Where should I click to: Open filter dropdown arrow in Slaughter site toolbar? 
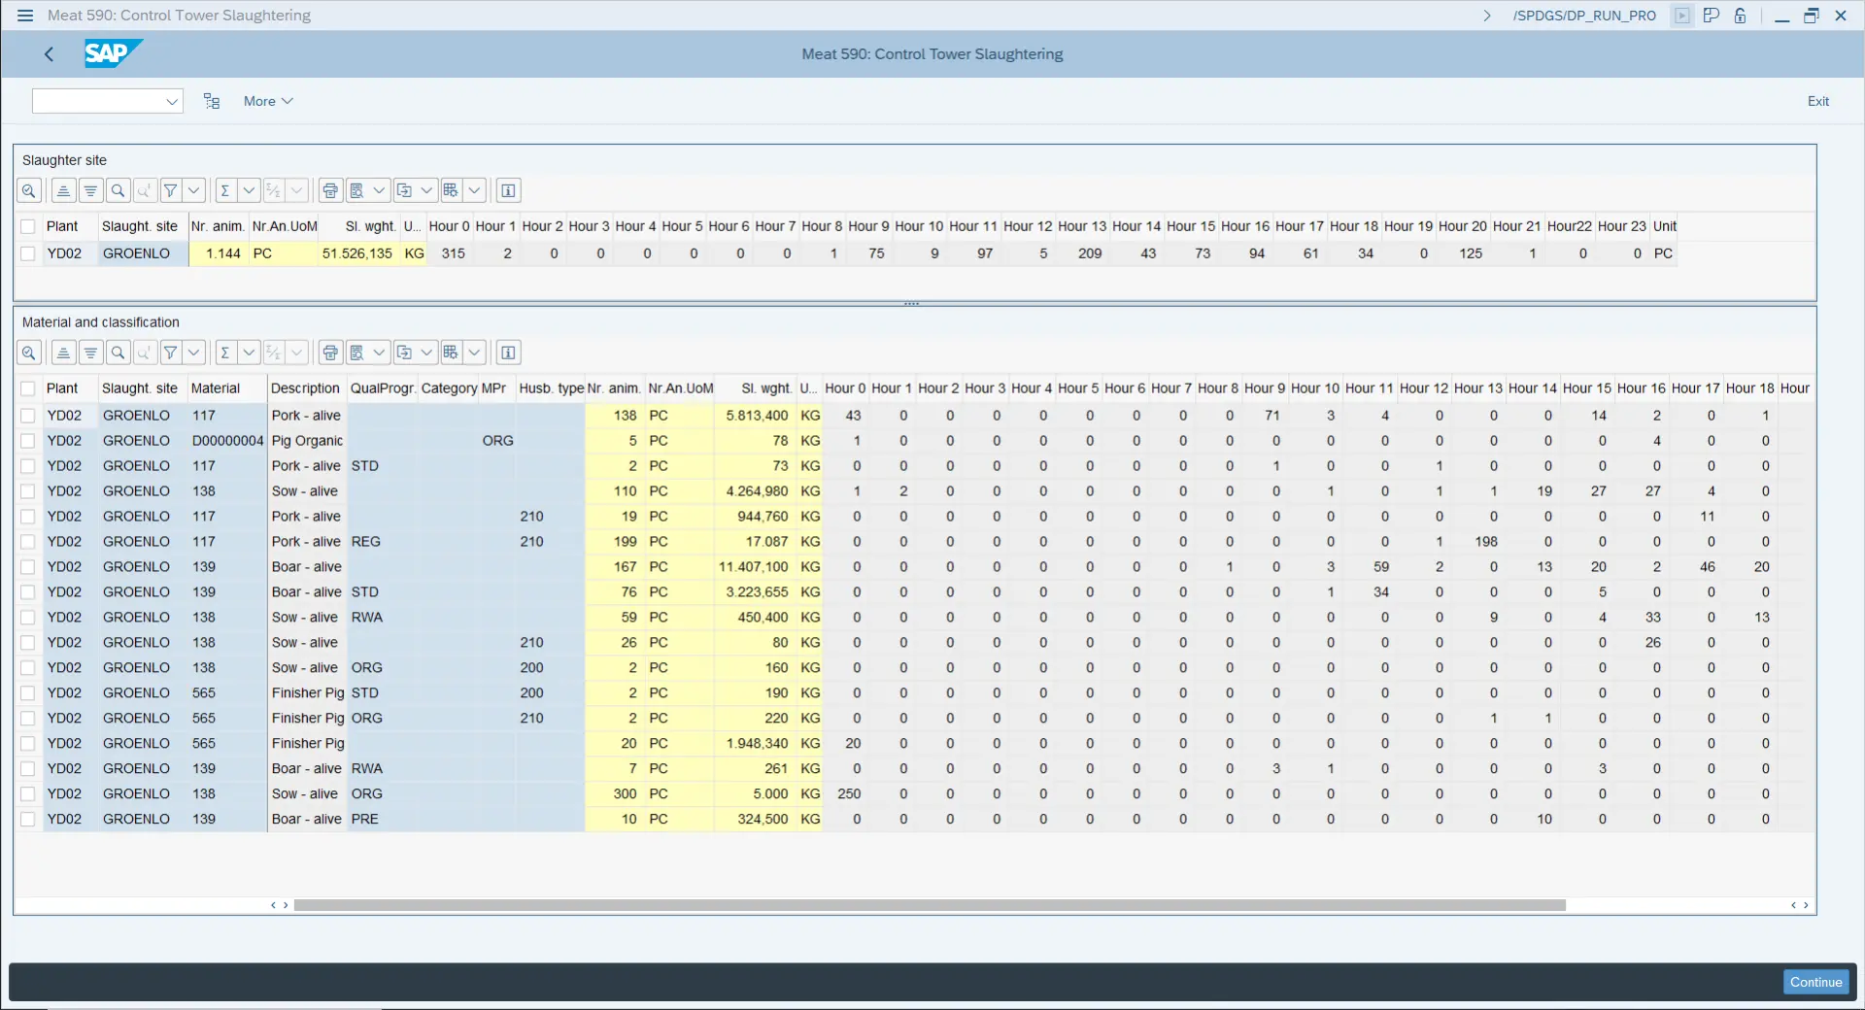pyautogui.click(x=194, y=190)
